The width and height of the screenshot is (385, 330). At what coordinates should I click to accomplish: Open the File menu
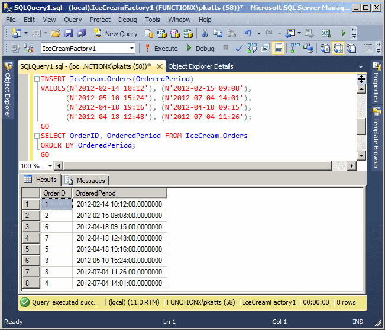click(11, 20)
